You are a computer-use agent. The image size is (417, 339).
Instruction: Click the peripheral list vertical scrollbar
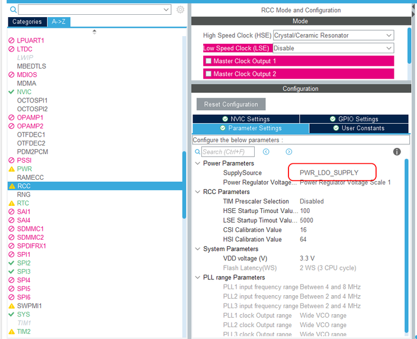coord(184,185)
